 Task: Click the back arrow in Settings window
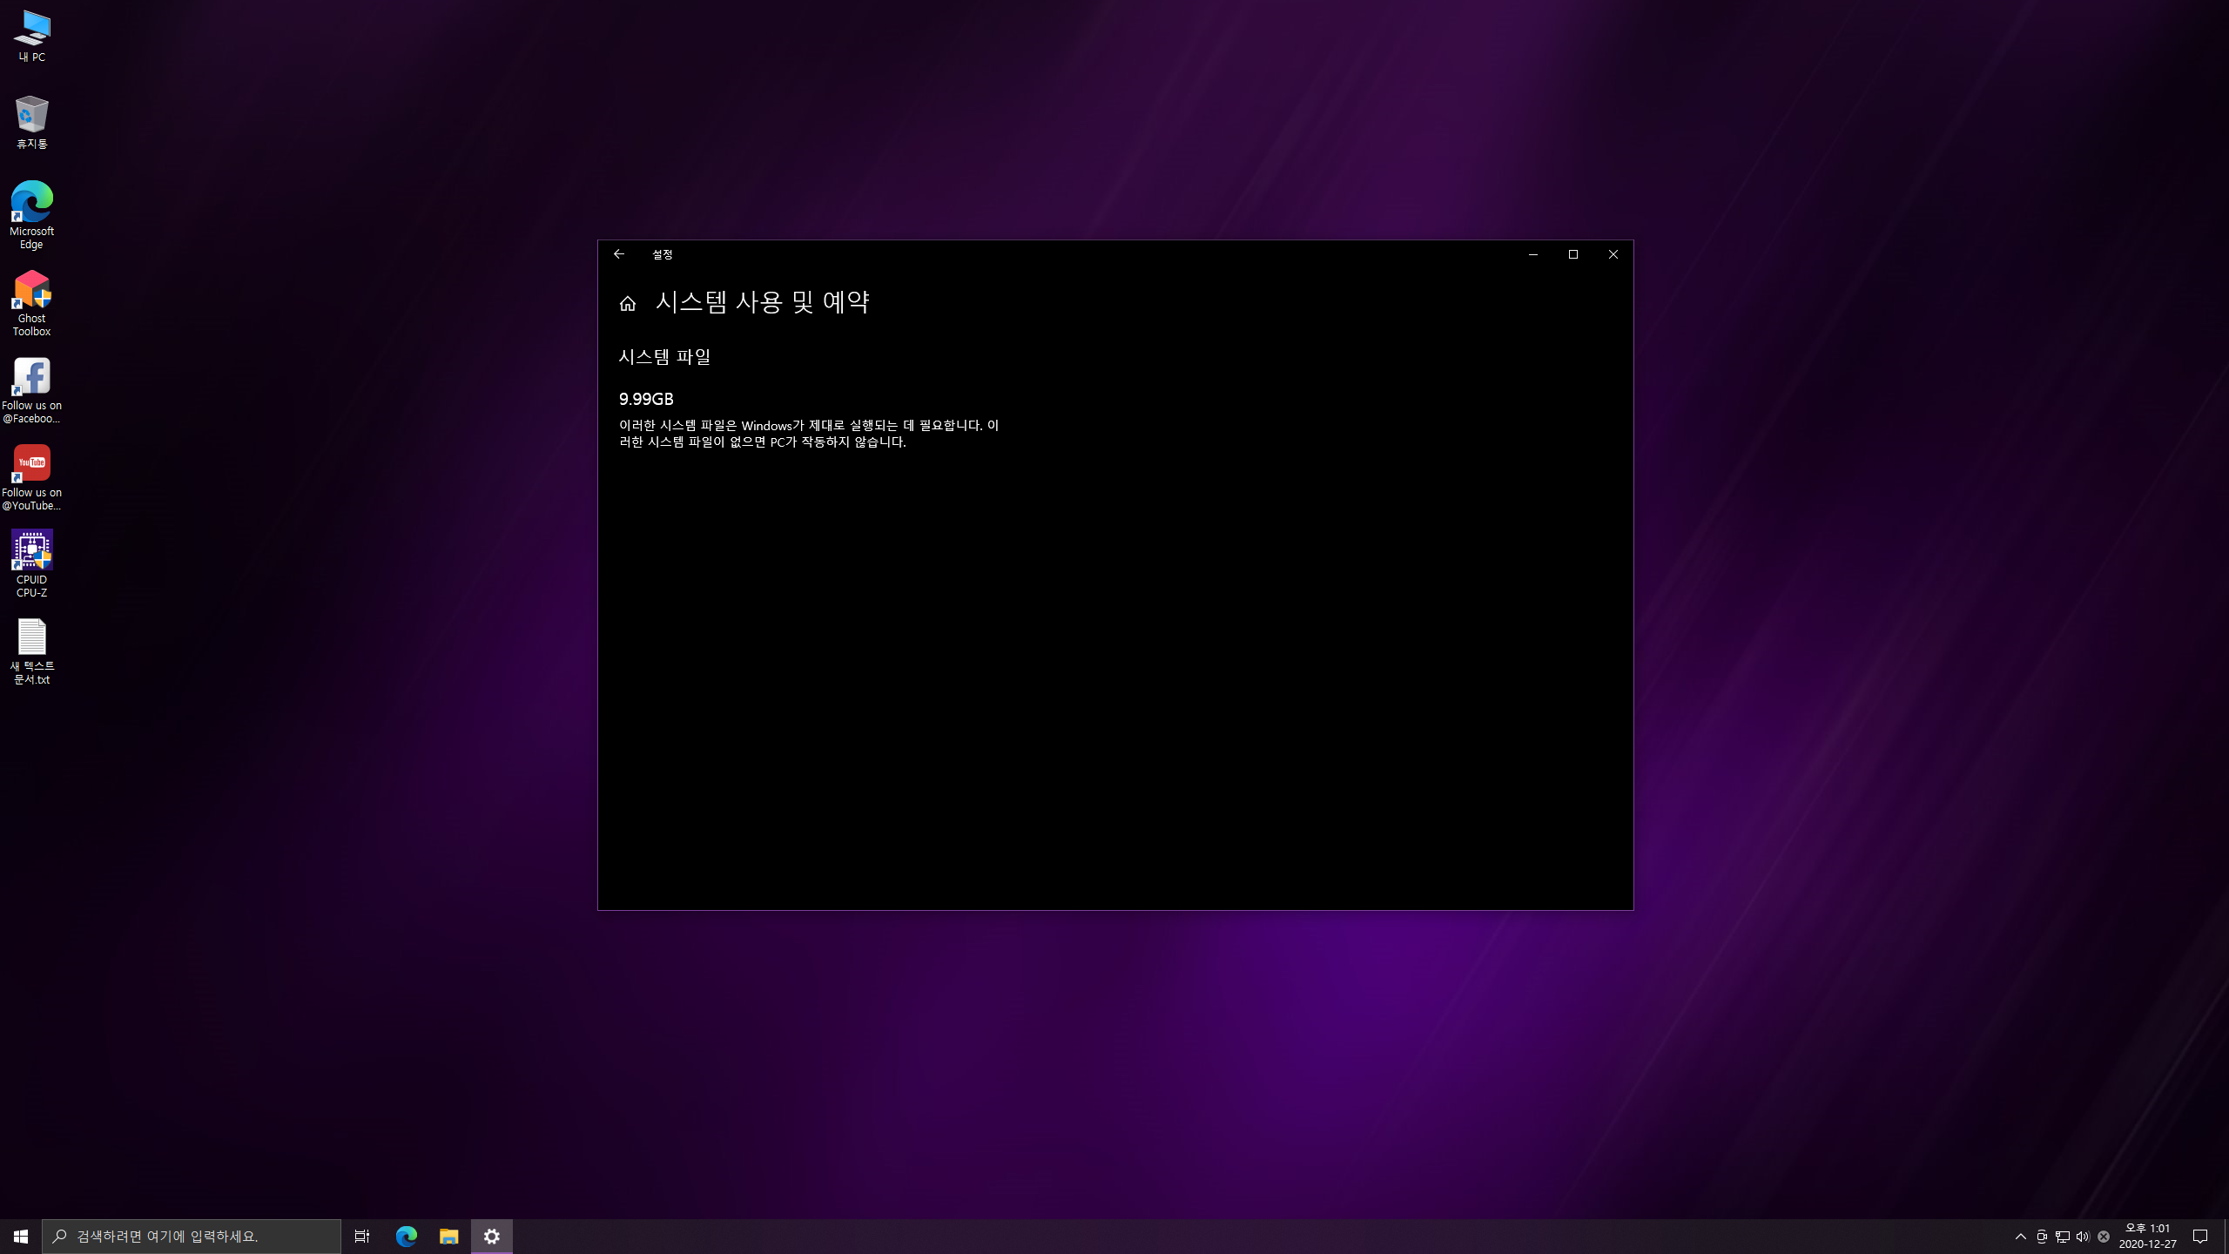(619, 254)
